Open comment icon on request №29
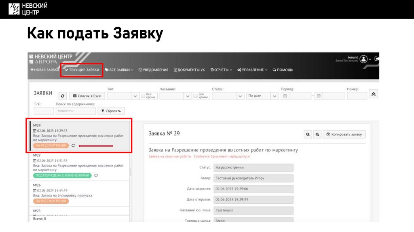Viewport: 414px width, 232px height. pos(74,146)
